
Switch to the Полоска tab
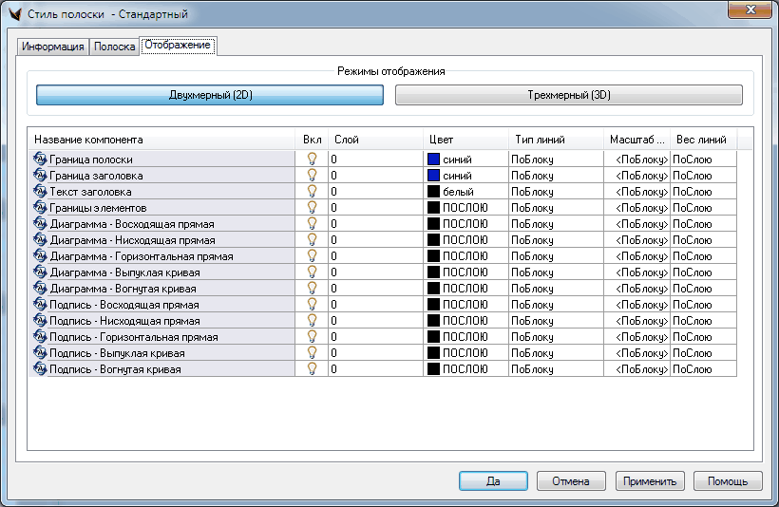click(114, 47)
